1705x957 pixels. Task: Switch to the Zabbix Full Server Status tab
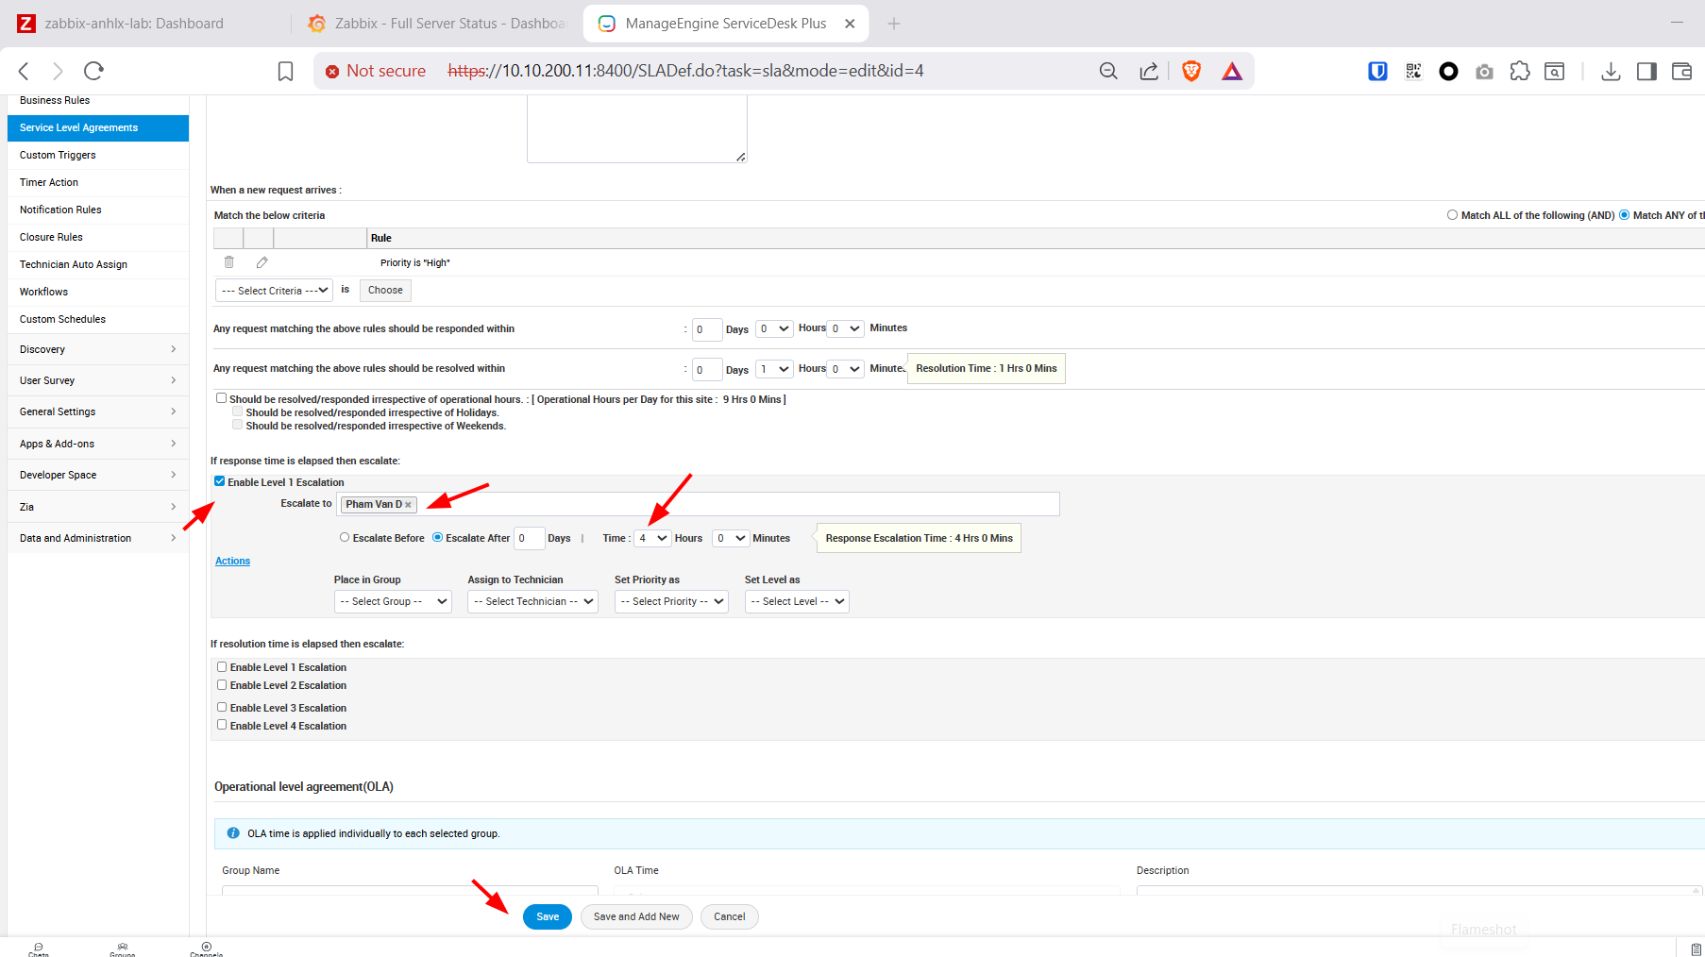click(x=439, y=24)
